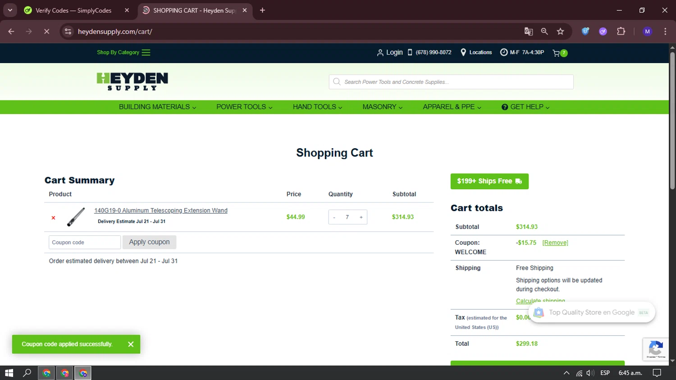676x380 pixels.
Task: Click the quantity field showing 7
Action: click(347, 217)
